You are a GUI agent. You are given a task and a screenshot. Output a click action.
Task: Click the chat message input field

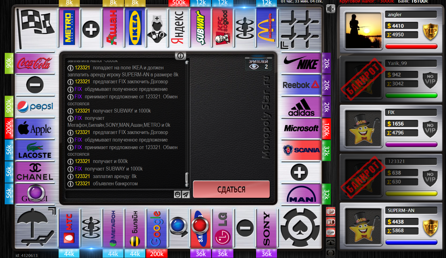click(x=119, y=194)
